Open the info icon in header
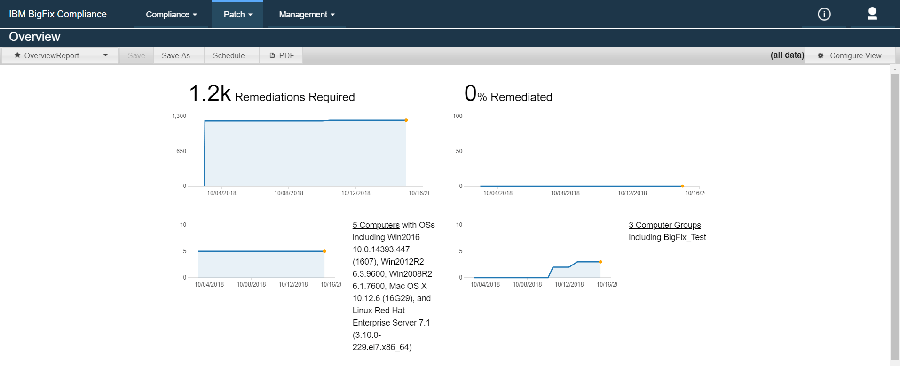This screenshot has height=366, width=900. [x=824, y=14]
